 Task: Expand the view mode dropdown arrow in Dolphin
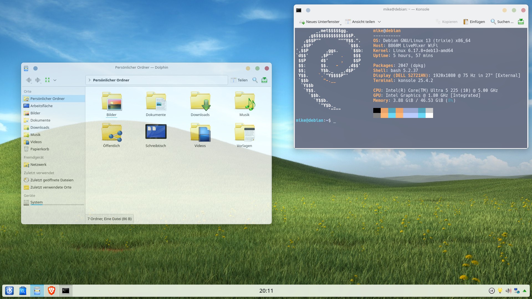coord(55,80)
